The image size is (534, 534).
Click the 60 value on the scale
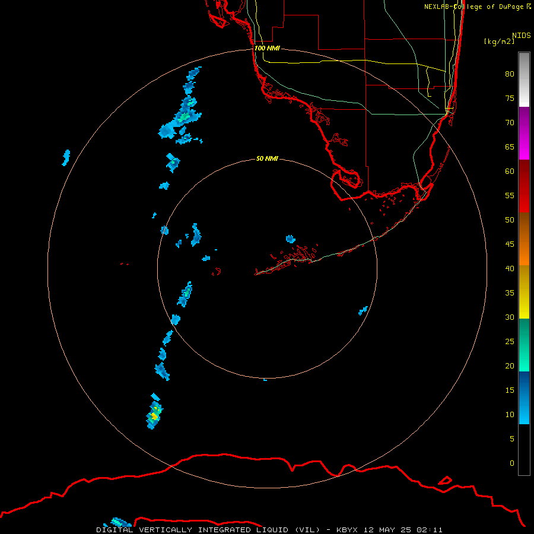pyautogui.click(x=510, y=171)
